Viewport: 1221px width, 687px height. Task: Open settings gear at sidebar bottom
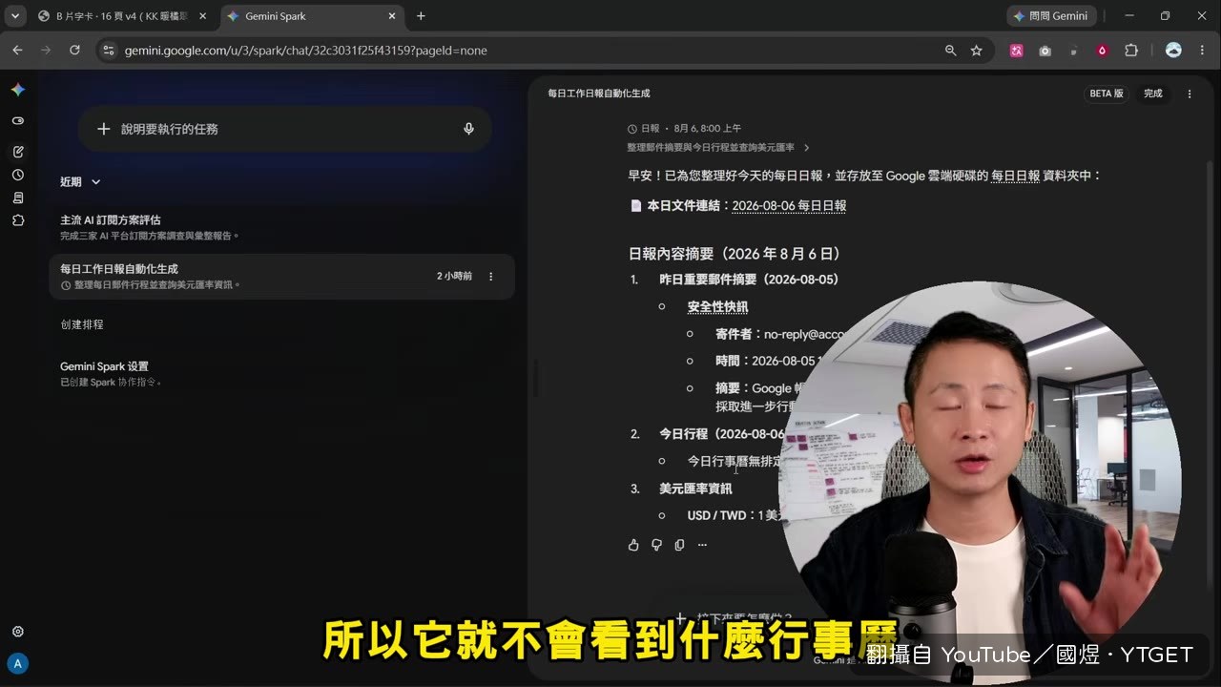(17, 632)
